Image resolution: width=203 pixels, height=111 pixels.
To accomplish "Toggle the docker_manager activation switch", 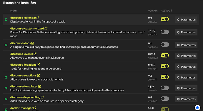I will coord(165,109).
